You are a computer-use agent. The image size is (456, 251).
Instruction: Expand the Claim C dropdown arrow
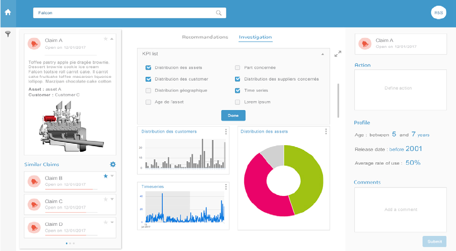[x=112, y=199]
